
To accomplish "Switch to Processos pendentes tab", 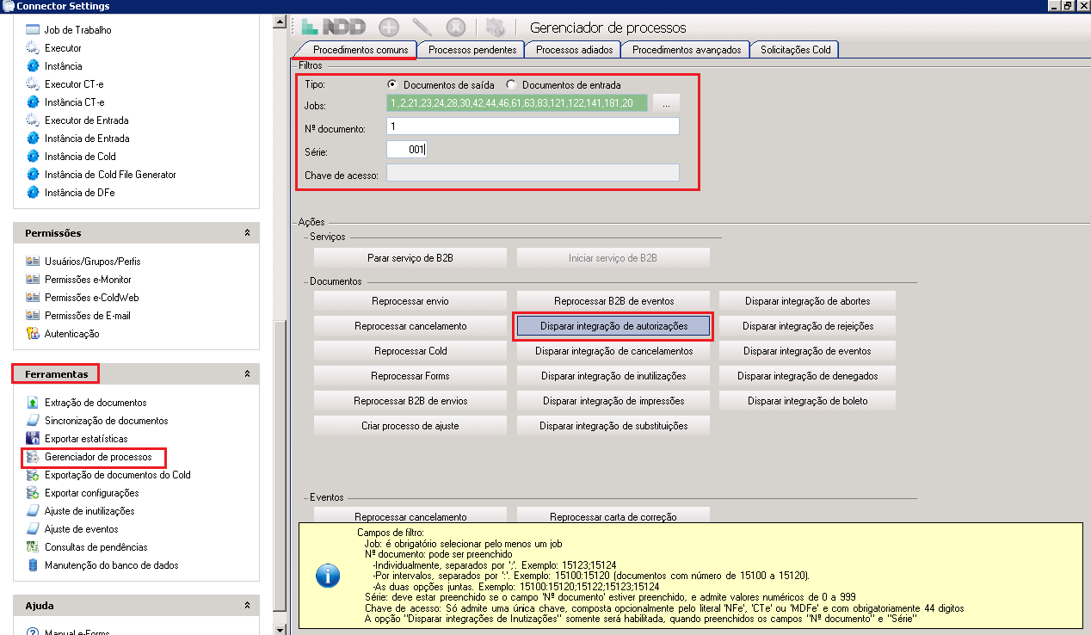I will [x=472, y=50].
